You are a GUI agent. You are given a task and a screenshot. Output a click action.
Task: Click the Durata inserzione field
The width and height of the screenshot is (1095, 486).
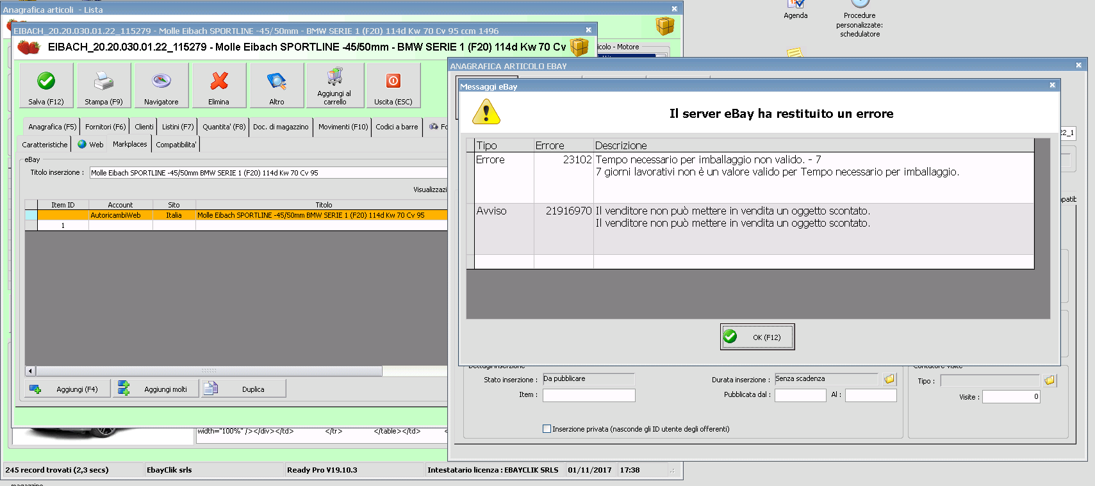point(826,379)
